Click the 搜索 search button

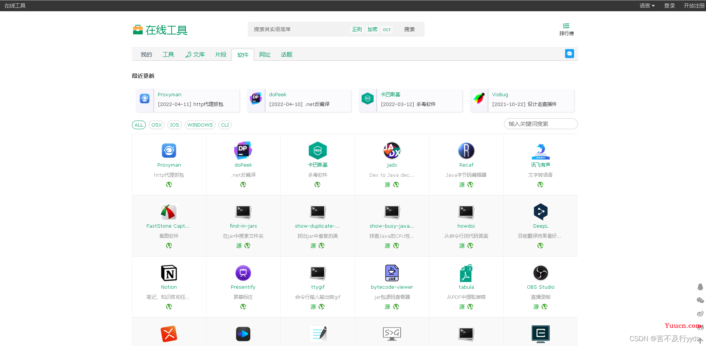click(x=409, y=29)
